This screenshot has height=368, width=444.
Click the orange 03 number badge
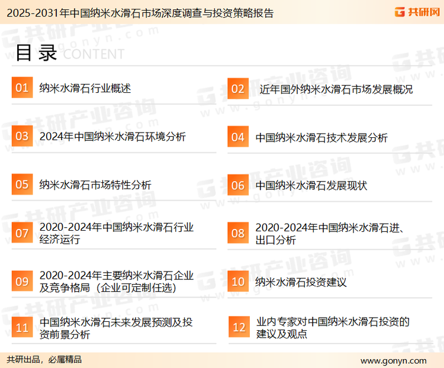tap(22, 136)
